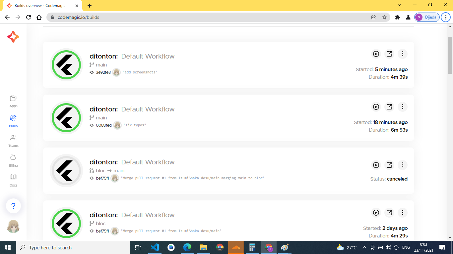The width and height of the screenshot is (453, 254).
Task: Click "ditonton: Default Workflow" title of "fix typos" build
Action: tap(132, 109)
